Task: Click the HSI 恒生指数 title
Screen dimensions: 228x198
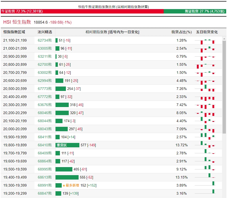Action: 17,22
